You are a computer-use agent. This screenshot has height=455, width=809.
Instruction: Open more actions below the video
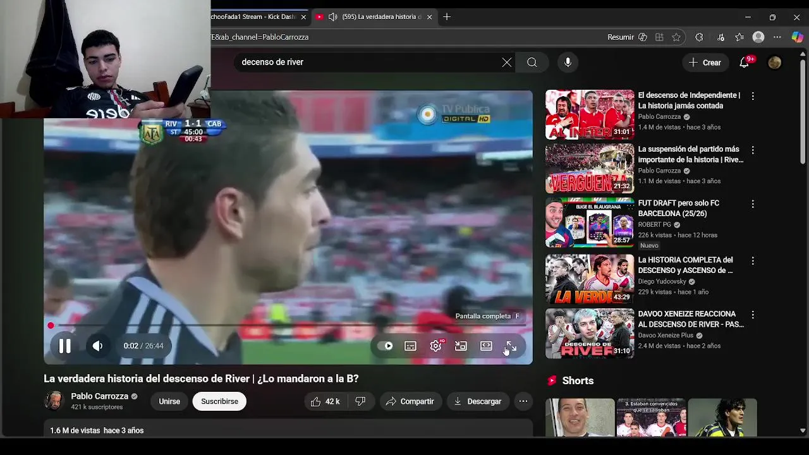click(523, 401)
